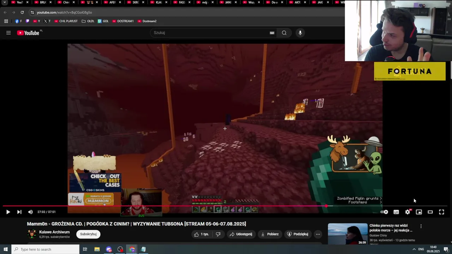This screenshot has height=254, width=452.
Task: Click the progress bar scrubber handle
Action: (326, 206)
